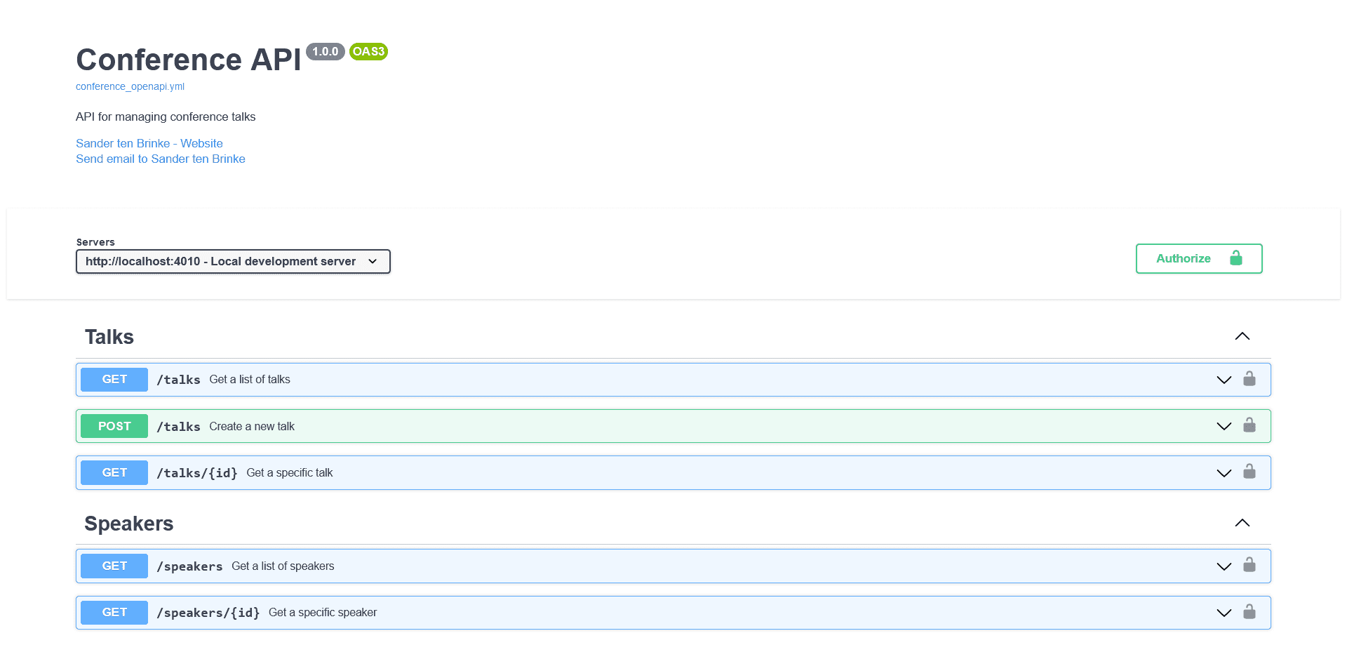Expand the GET /talks/{id} operation chevron
The height and width of the screenshot is (645, 1347).
1224,473
